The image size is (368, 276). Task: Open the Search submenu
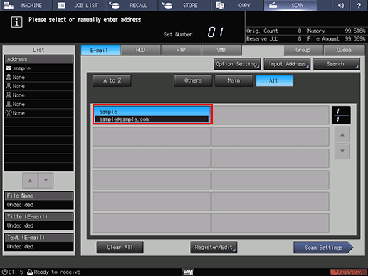click(x=336, y=64)
